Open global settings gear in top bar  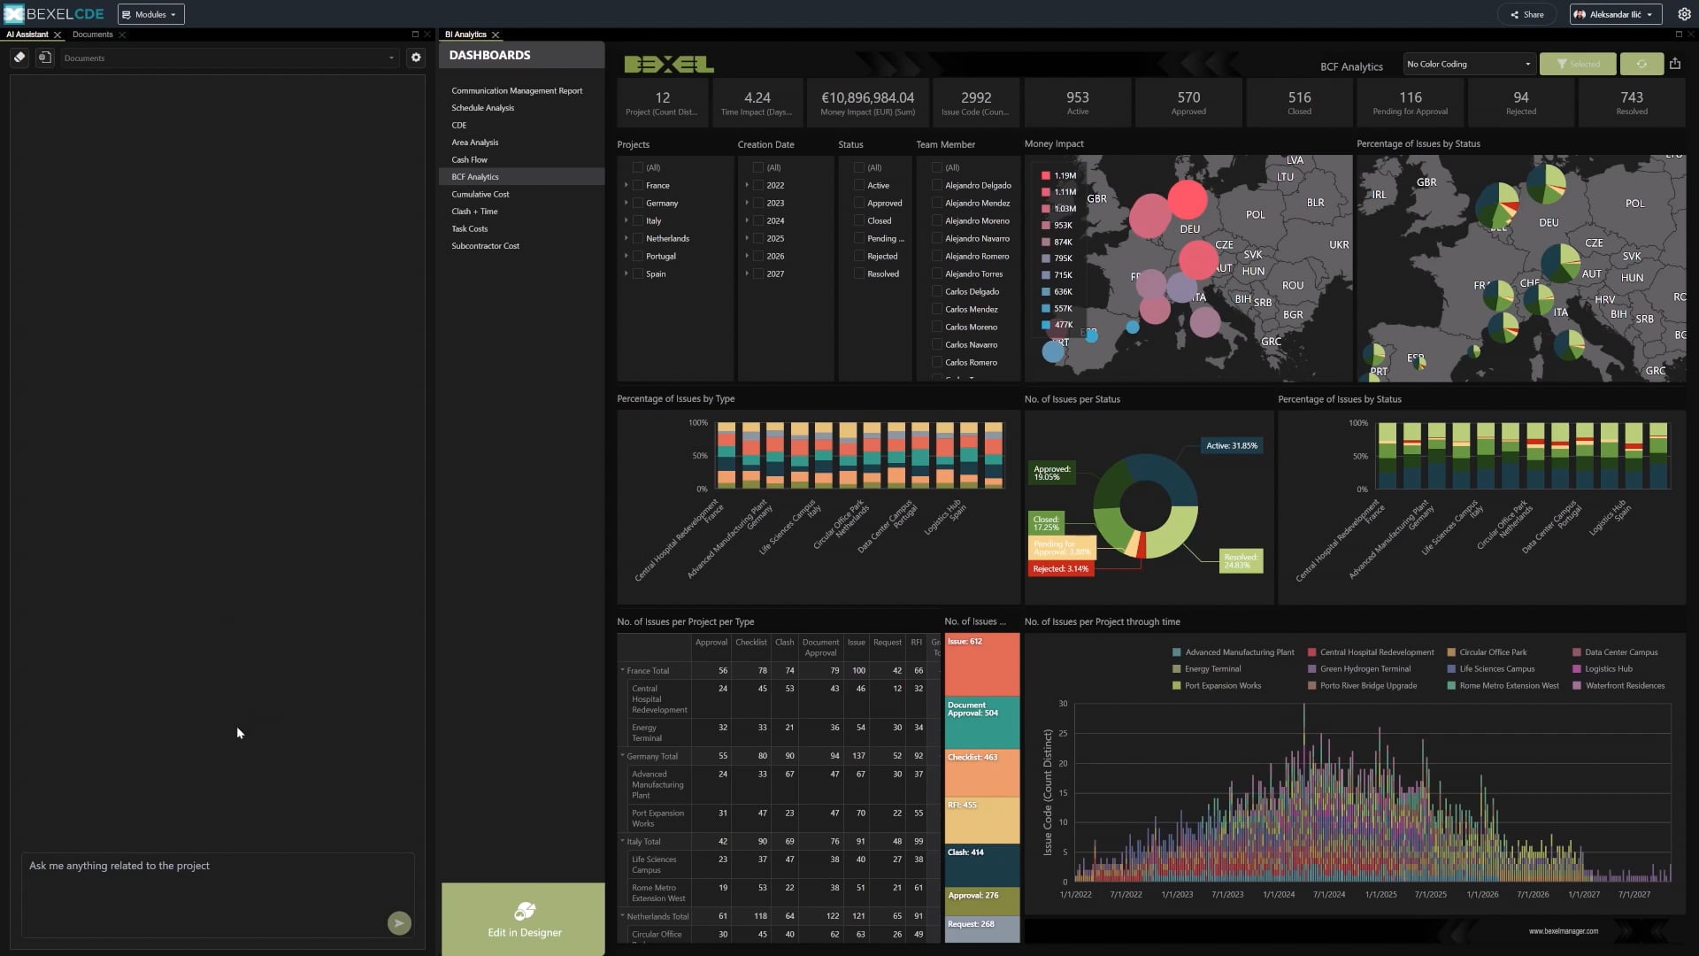(x=1684, y=14)
